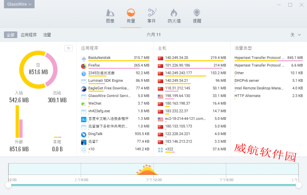
Task: Select the 全部 (All) filter tab
Action: 11,35
